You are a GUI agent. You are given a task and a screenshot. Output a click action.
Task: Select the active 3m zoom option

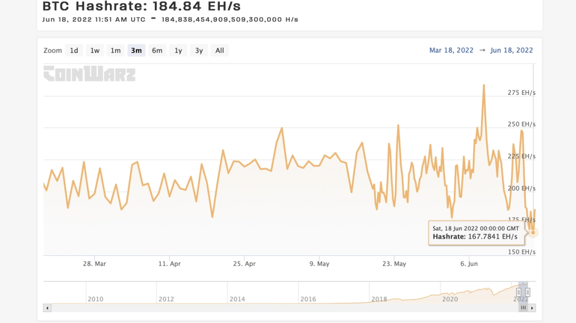click(136, 51)
